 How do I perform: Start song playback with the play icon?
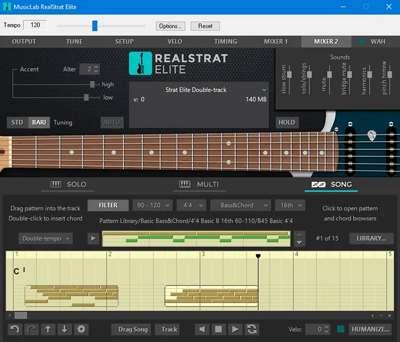(235, 329)
